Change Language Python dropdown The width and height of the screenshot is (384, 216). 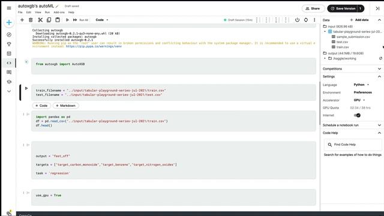coord(361,85)
